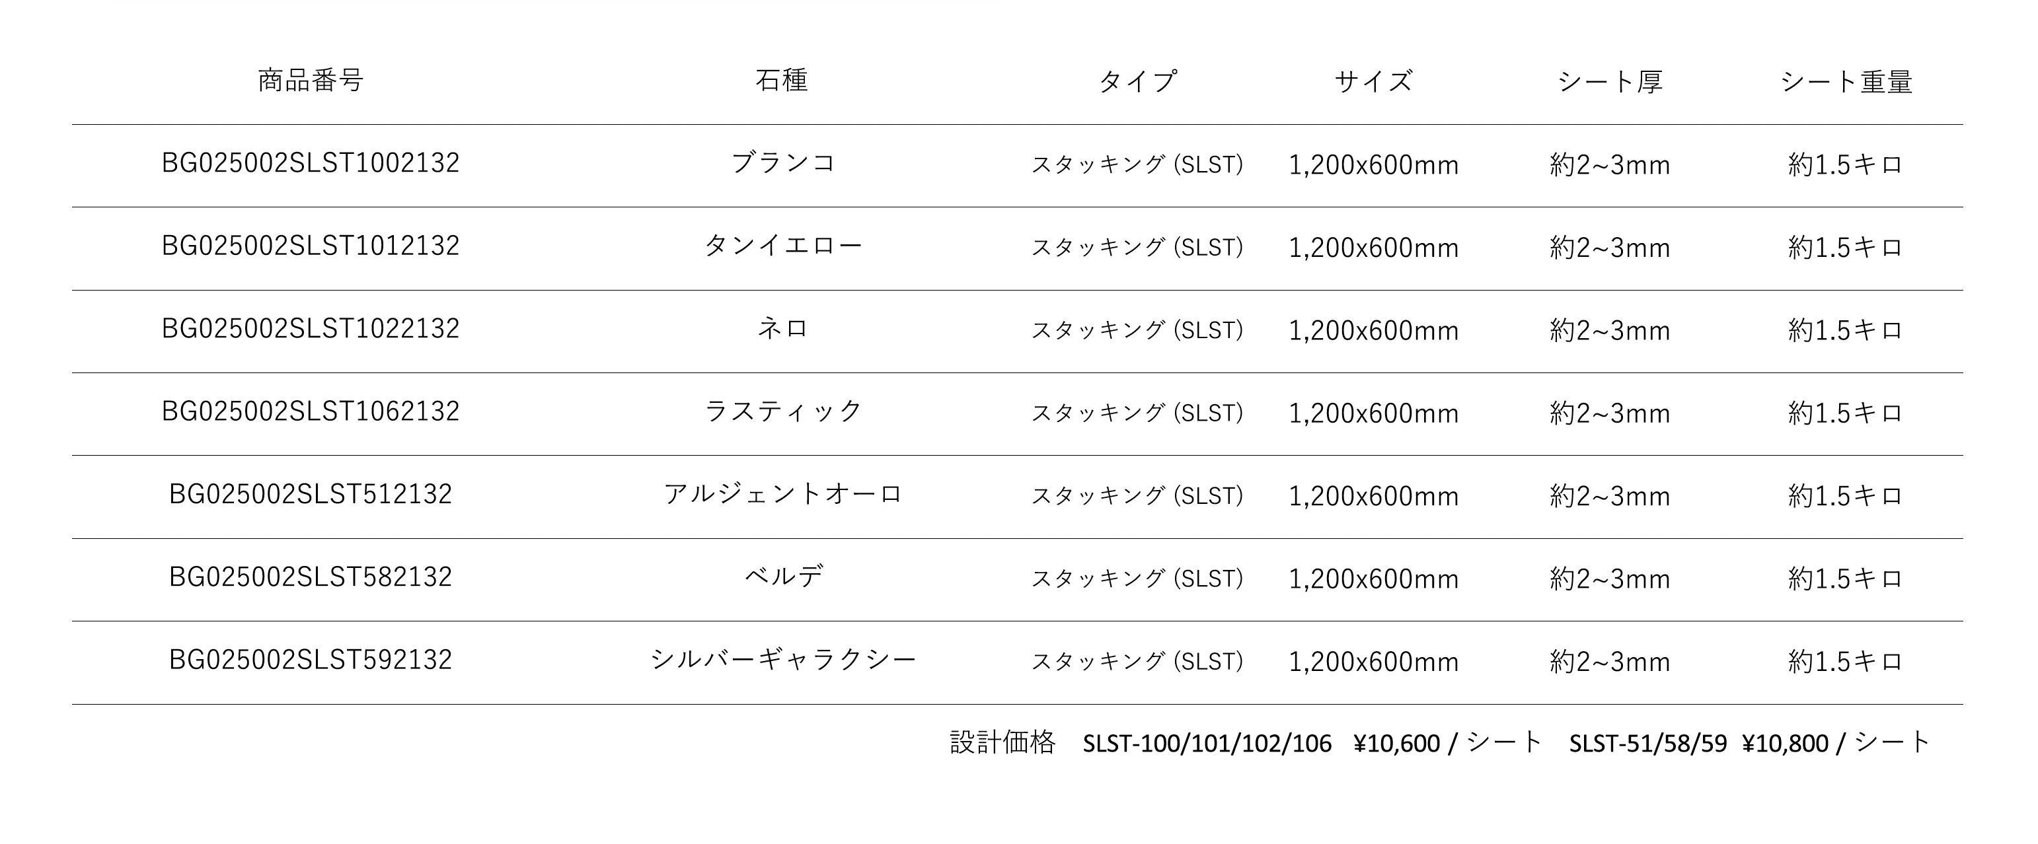
Task: Select the ¥10,800 / シート price text
Action: click(1836, 743)
